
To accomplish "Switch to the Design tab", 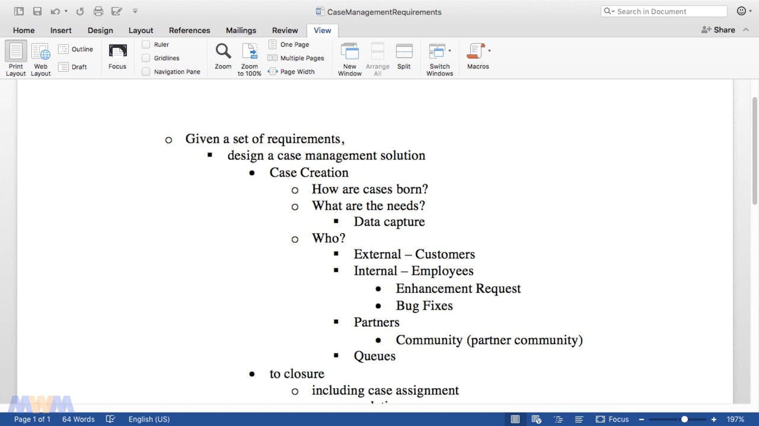I will (x=100, y=30).
